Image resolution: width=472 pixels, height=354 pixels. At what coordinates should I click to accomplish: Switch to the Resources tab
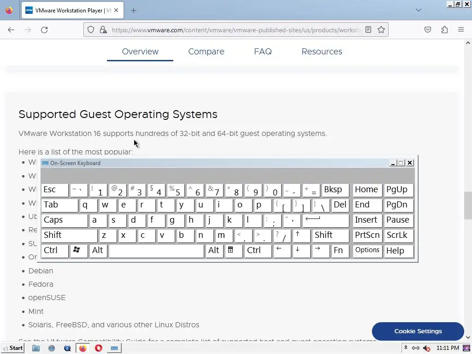click(x=322, y=52)
